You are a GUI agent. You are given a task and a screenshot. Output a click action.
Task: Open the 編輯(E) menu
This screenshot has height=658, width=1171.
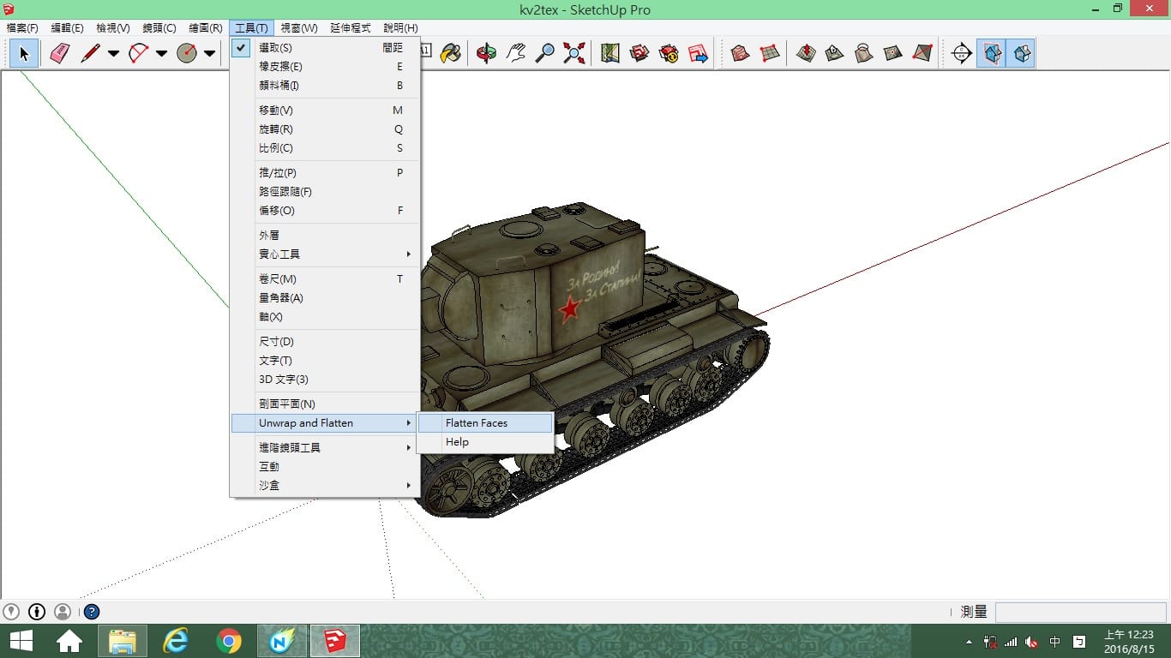click(68, 28)
